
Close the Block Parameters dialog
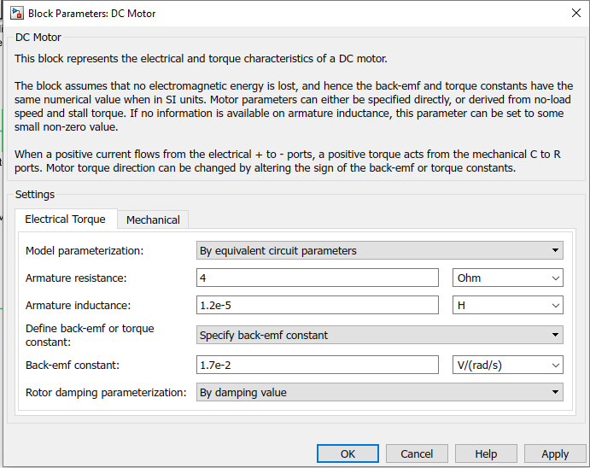575,14
